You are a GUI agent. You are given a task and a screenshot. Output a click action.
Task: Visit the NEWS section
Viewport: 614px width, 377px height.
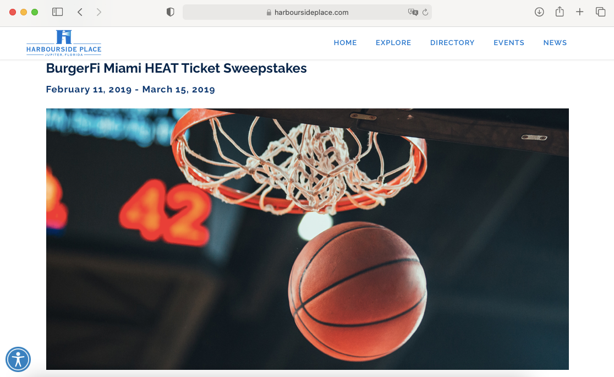(555, 43)
